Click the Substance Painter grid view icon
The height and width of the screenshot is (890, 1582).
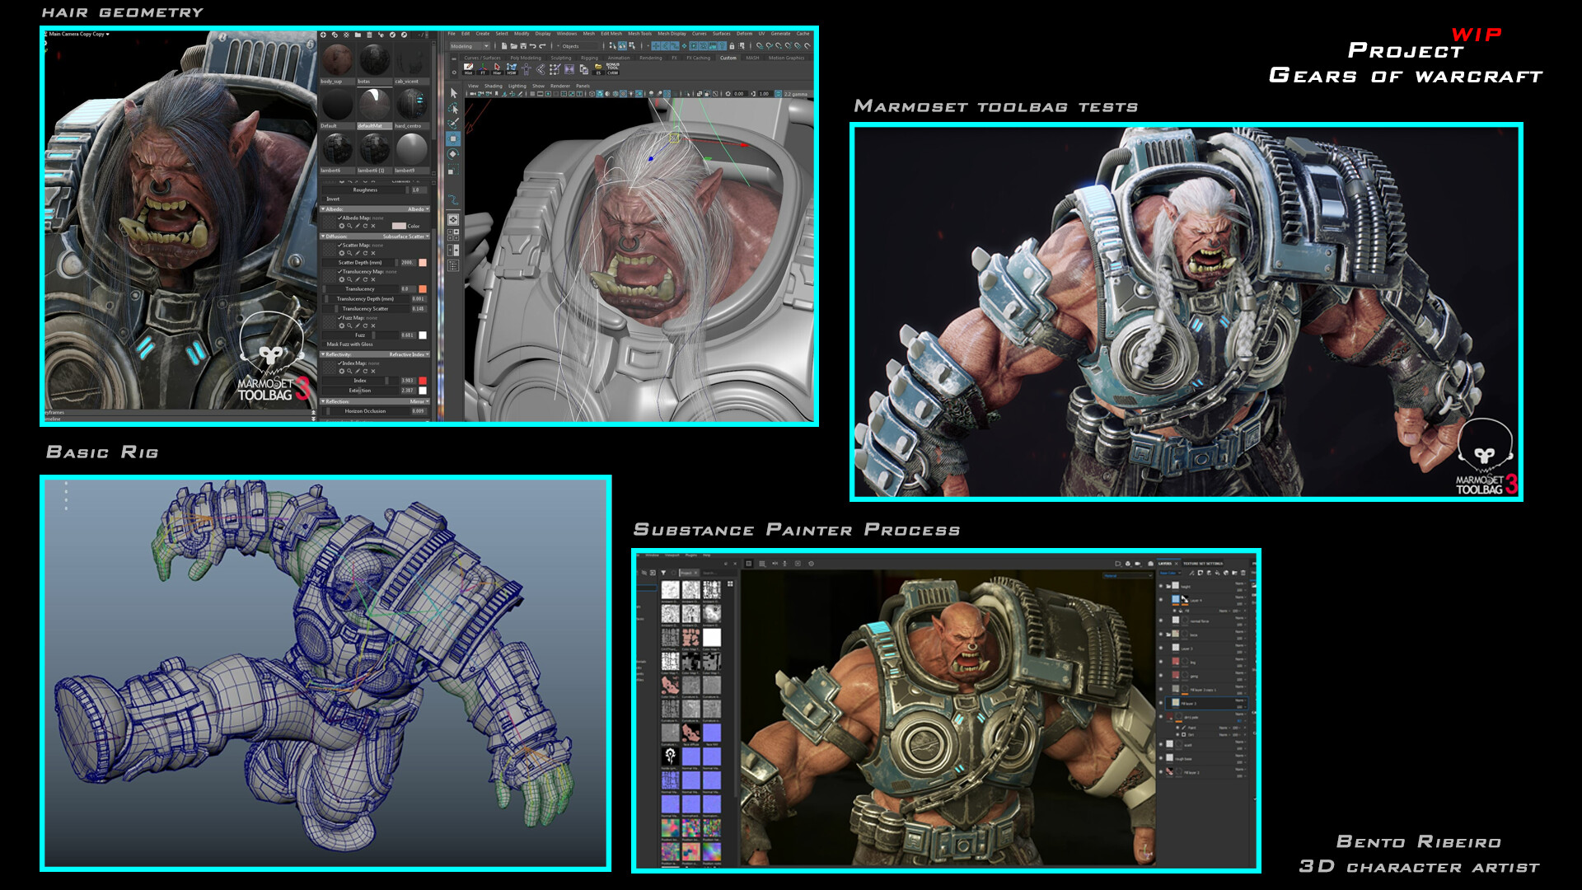[730, 583]
